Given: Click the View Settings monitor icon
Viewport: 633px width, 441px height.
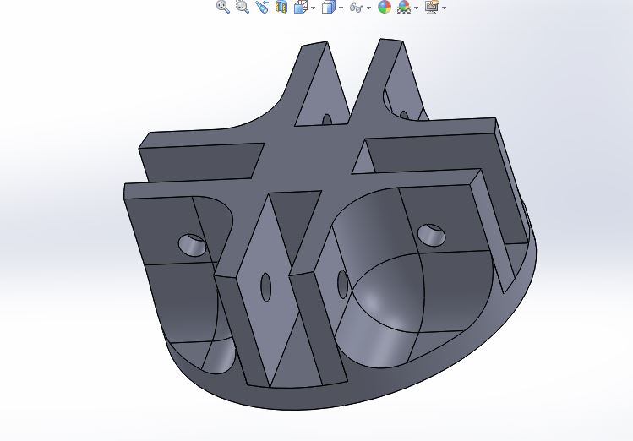Looking at the screenshot, I should pyautogui.click(x=432, y=7).
